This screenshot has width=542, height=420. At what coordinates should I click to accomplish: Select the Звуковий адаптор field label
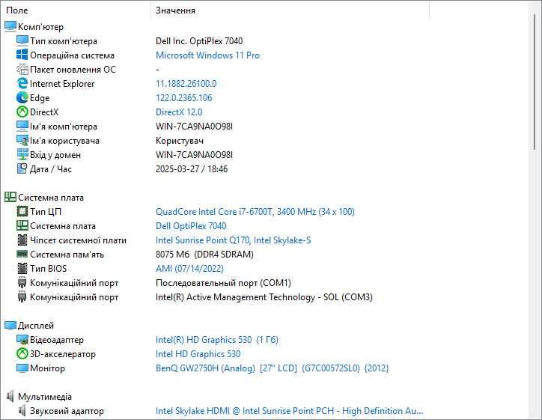click(x=67, y=411)
